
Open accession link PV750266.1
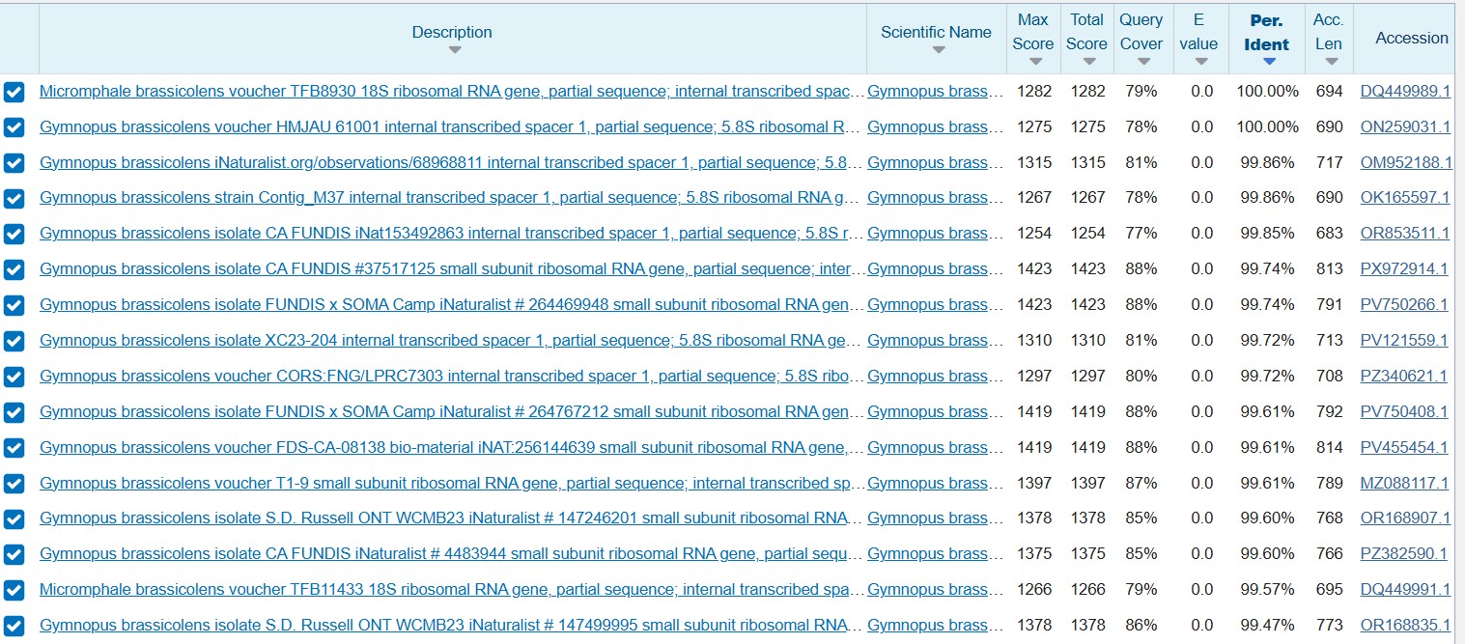1404,305
